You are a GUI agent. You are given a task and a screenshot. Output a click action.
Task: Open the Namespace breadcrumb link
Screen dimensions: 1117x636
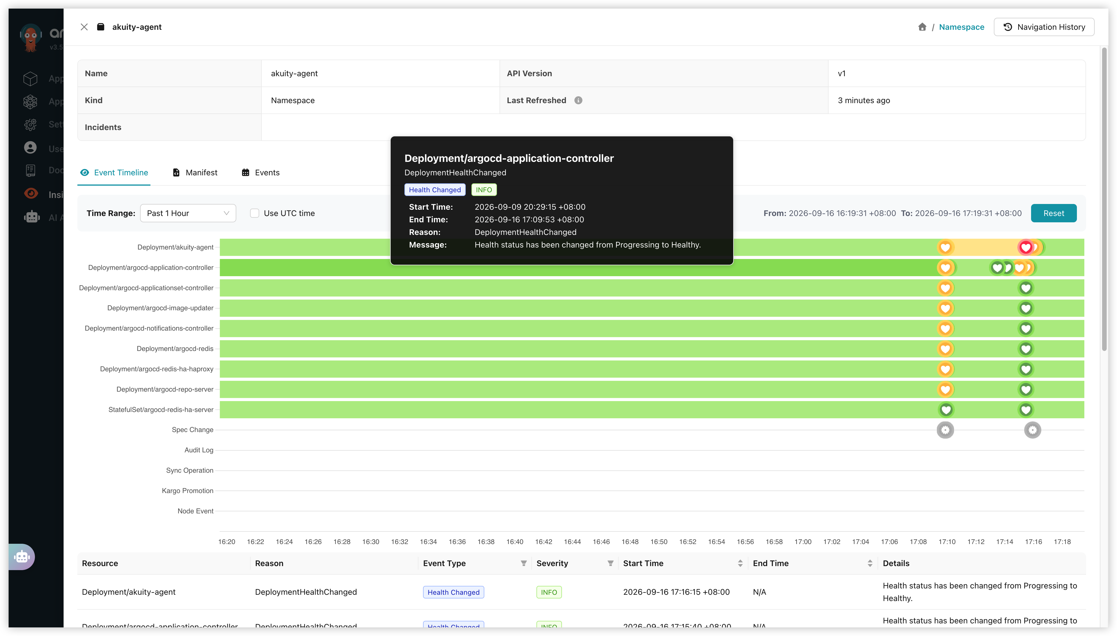coord(961,27)
